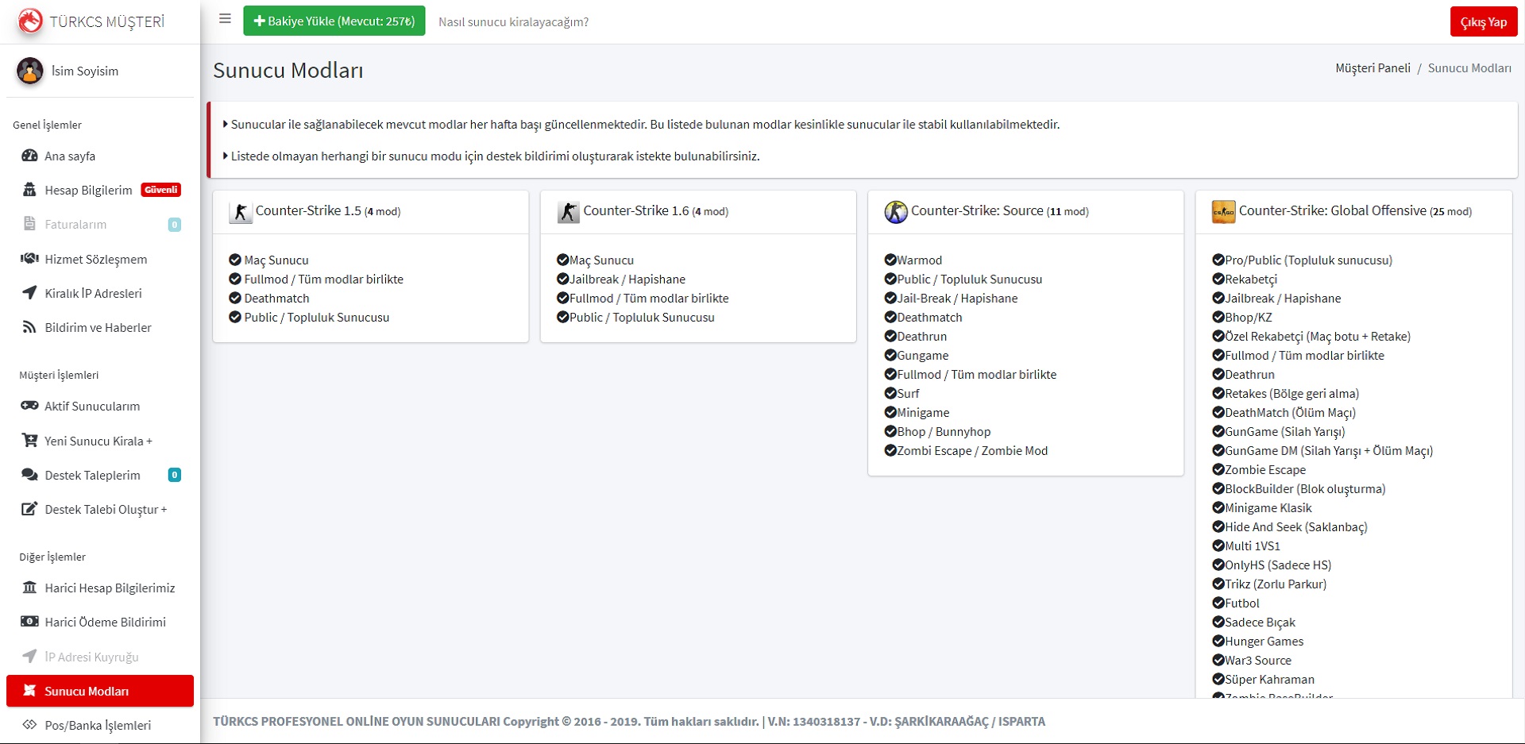Click the check icon beside Rekabetçi
Viewport: 1525px width, 744px height.
pyautogui.click(x=1218, y=279)
